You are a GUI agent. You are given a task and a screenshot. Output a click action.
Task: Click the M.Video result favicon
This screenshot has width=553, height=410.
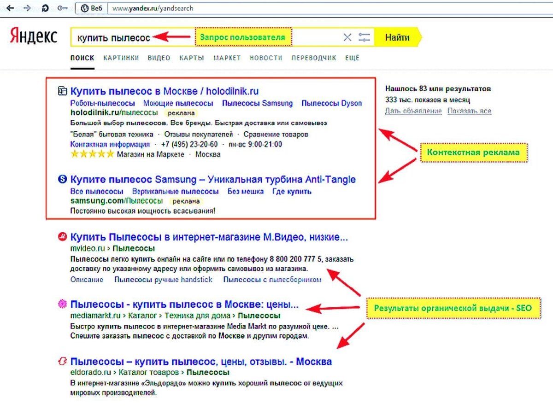[62, 237]
